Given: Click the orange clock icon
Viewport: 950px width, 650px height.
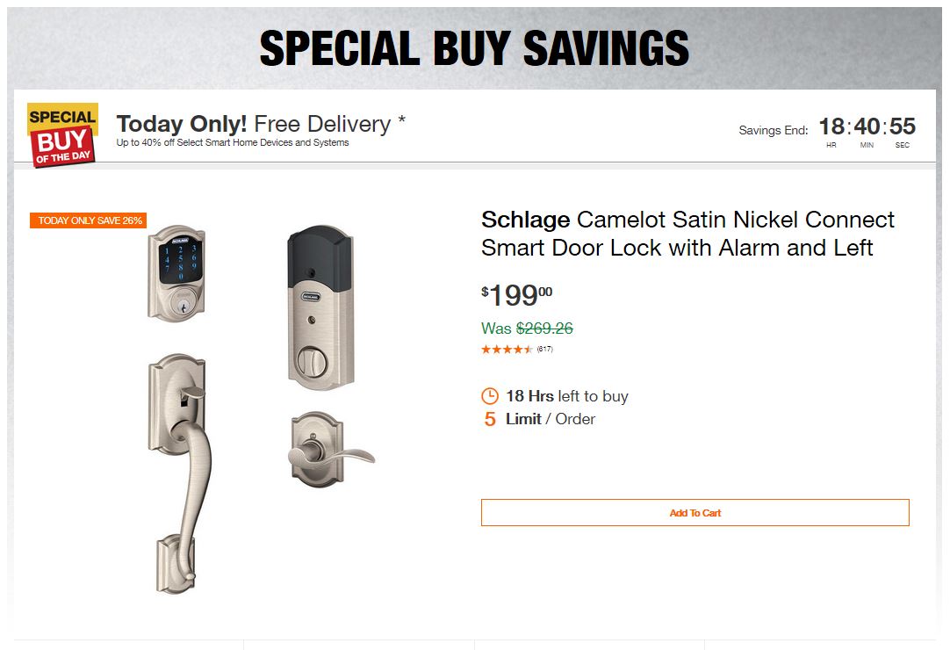Looking at the screenshot, I should click(490, 396).
